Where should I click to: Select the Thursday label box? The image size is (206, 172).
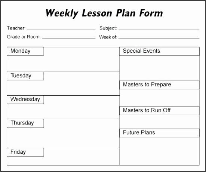click(x=25, y=123)
